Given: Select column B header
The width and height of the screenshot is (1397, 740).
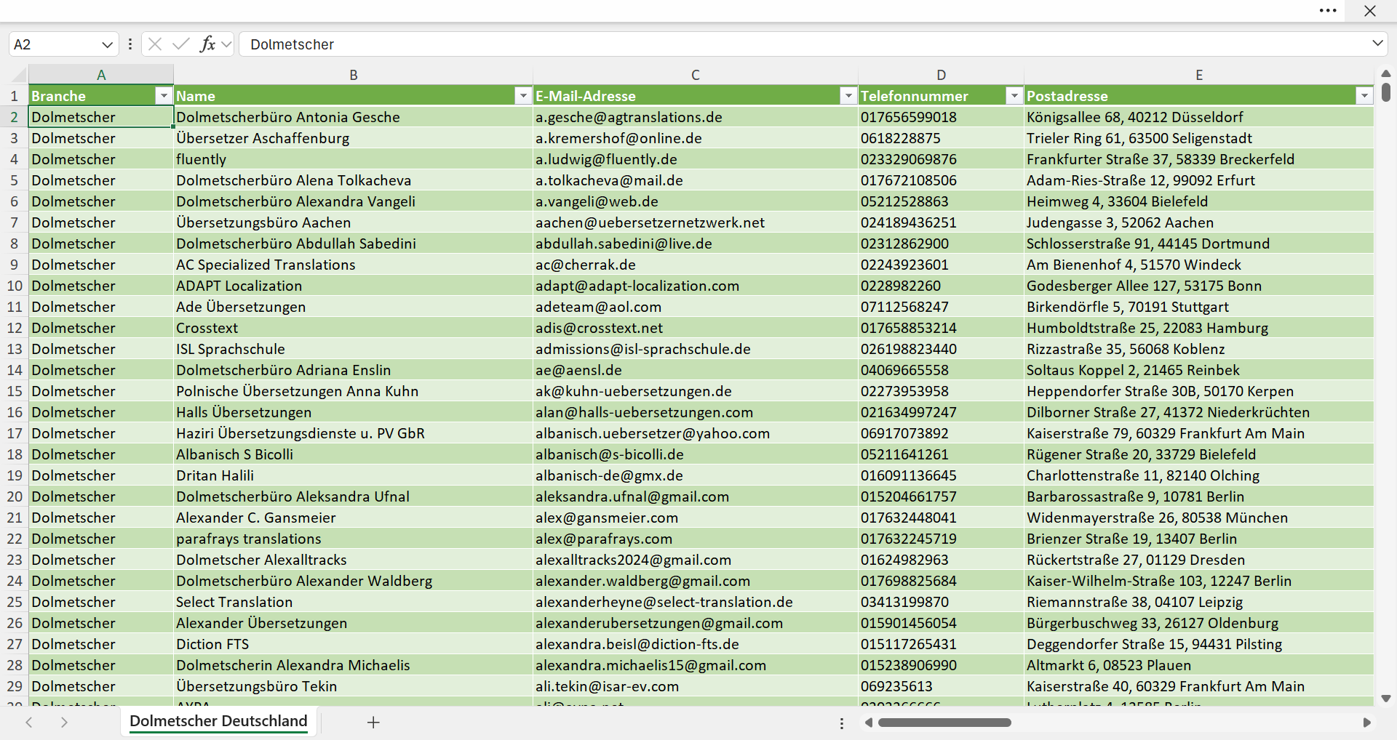Looking at the screenshot, I should [353, 75].
